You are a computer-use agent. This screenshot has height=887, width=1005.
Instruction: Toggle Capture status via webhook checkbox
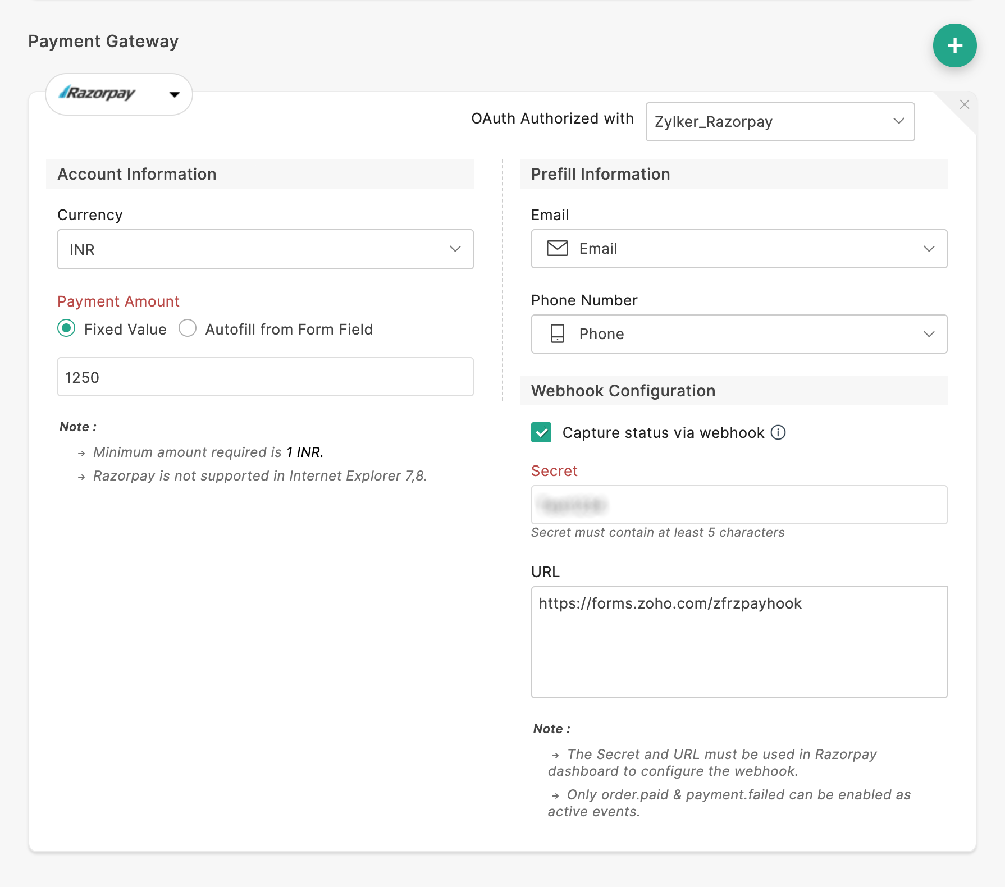[541, 432]
